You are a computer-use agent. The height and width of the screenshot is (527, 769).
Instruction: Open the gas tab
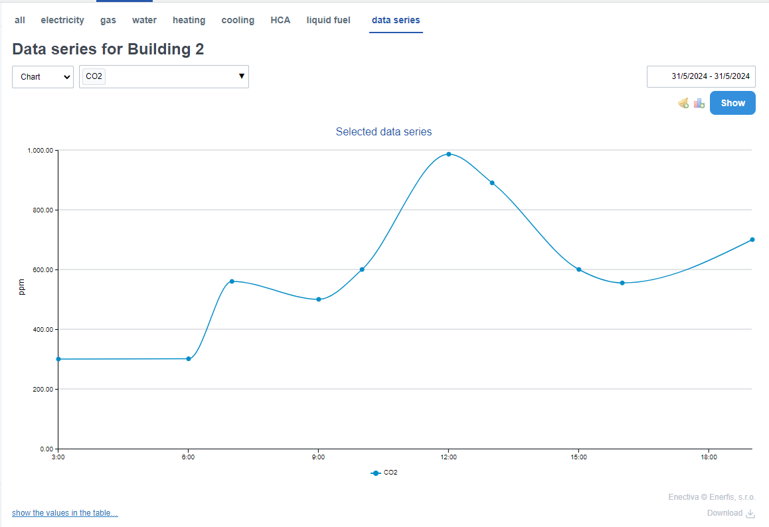point(108,20)
